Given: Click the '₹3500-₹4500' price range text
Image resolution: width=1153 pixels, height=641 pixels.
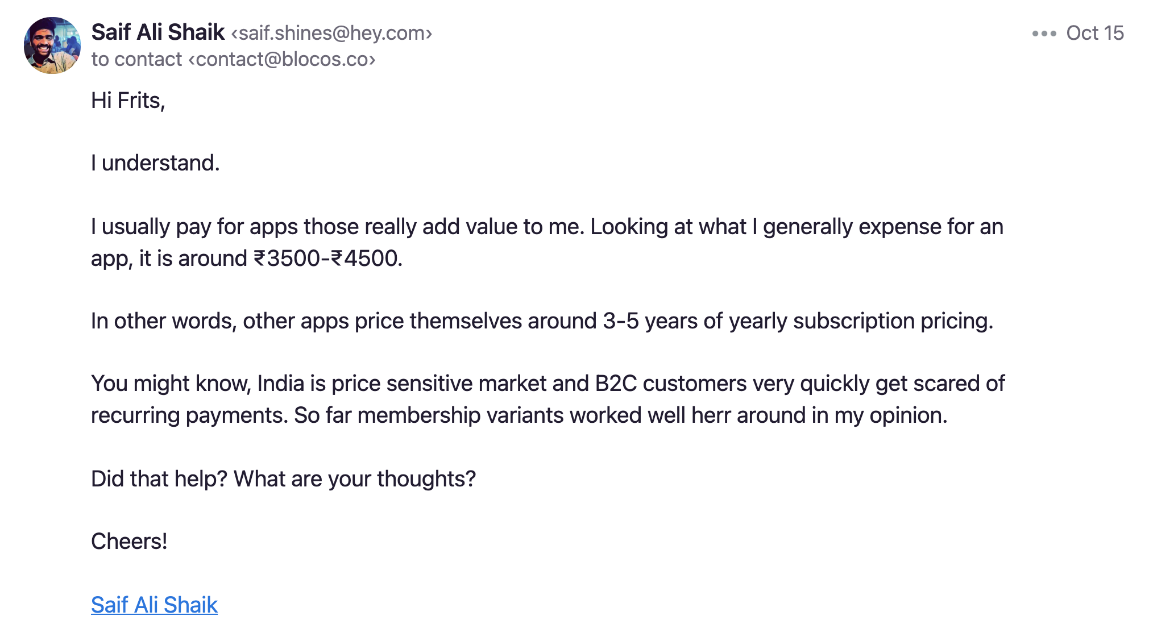Looking at the screenshot, I should click(328, 259).
